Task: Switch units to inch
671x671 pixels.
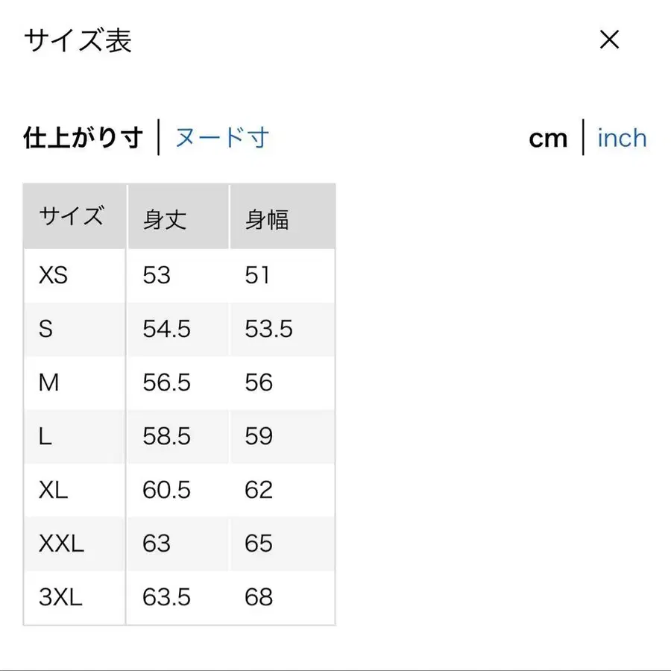Action: tap(621, 137)
